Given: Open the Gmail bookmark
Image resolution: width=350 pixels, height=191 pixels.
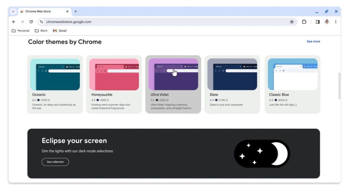Looking at the screenshot, I should point(59,31).
